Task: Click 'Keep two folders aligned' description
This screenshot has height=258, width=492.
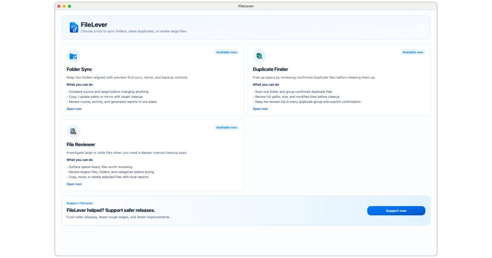Action: [x=127, y=78]
